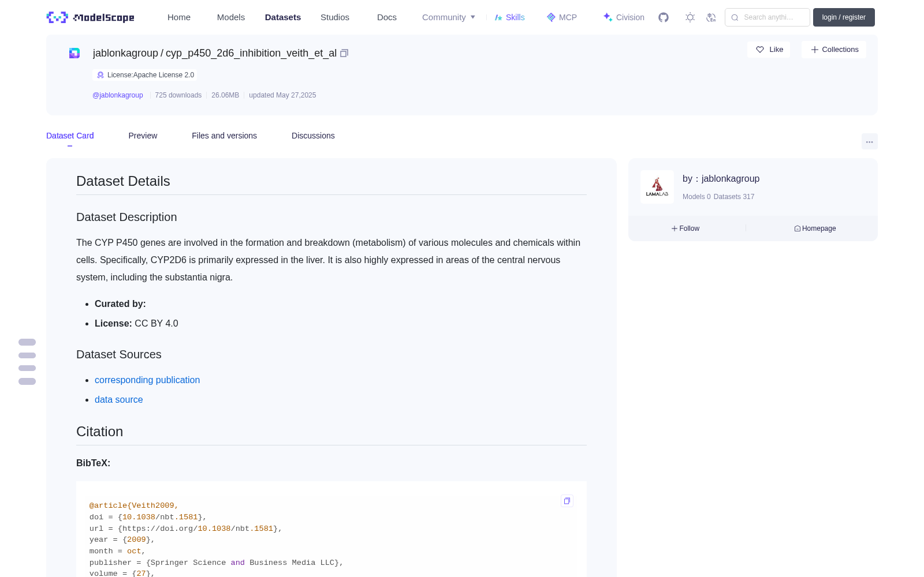The height and width of the screenshot is (577, 924).
Task: Visit the jablonkagroup Homepage
Action: coord(815,228)
